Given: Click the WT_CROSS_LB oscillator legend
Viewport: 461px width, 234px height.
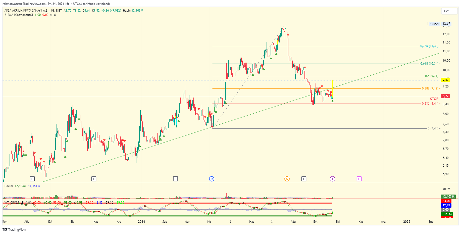Looking at the screenshot, I should point(14,203).
